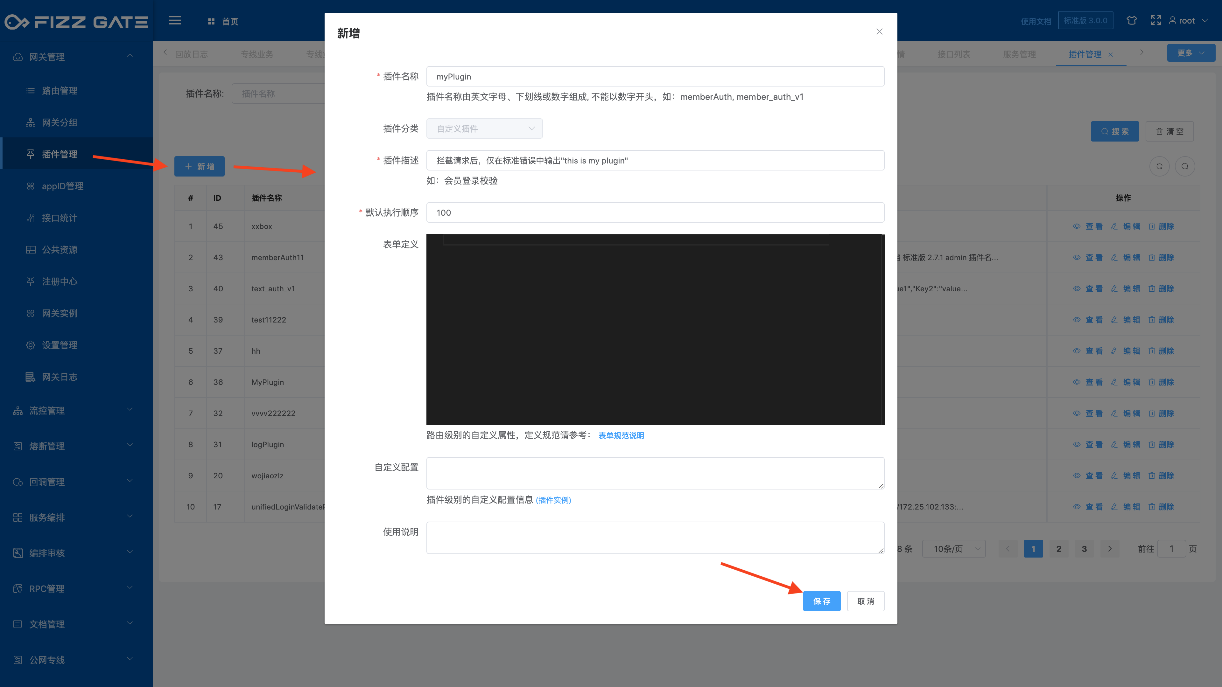The height and width of the screenshot is (687, 1222).
Task: View the logPlugin row with 查看
Action: click(x=1088, y=444)
